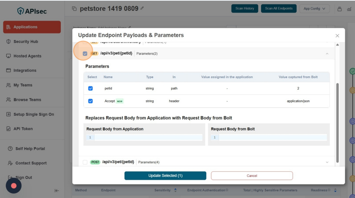Click Scan All Endpoints
Screen dimensions: 355x198
point(279,8)
